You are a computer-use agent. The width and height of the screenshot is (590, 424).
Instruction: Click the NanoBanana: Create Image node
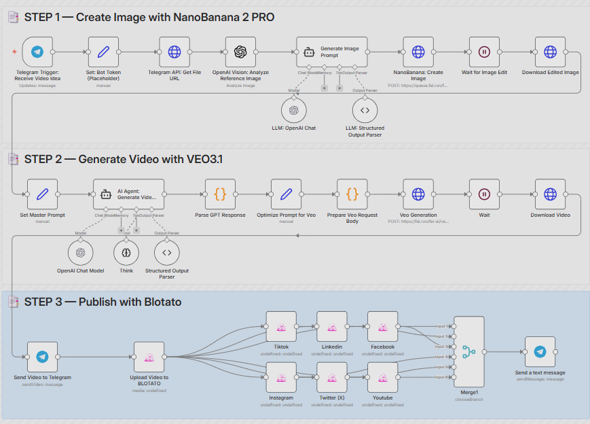418,52
